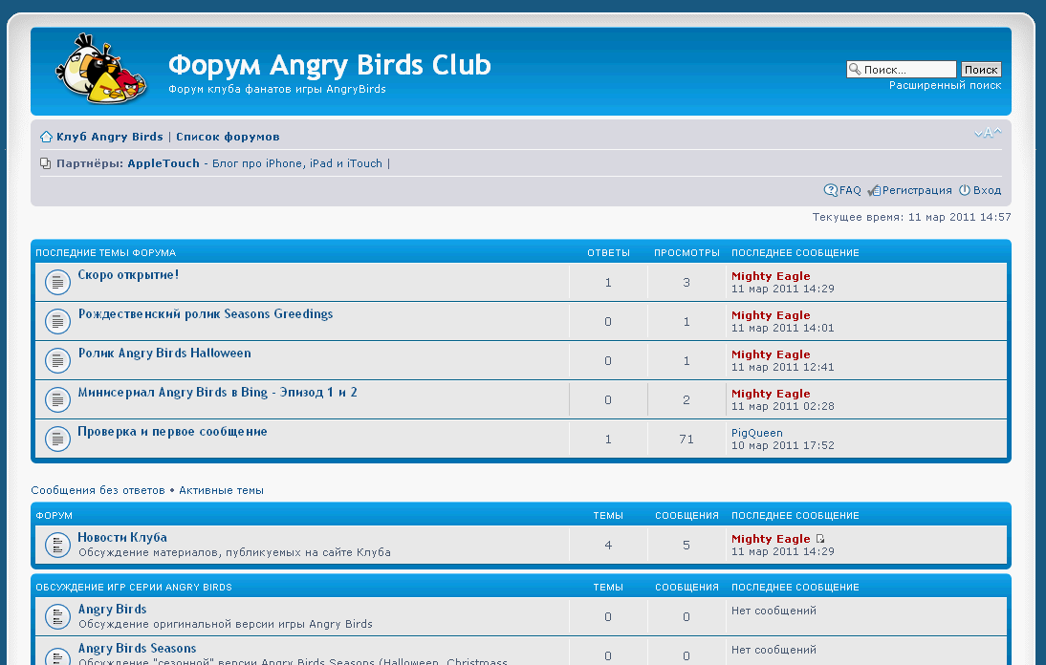Open the ФОРУМ category header
Viewport: 1046px width, 665px height.
pos(54,516)
